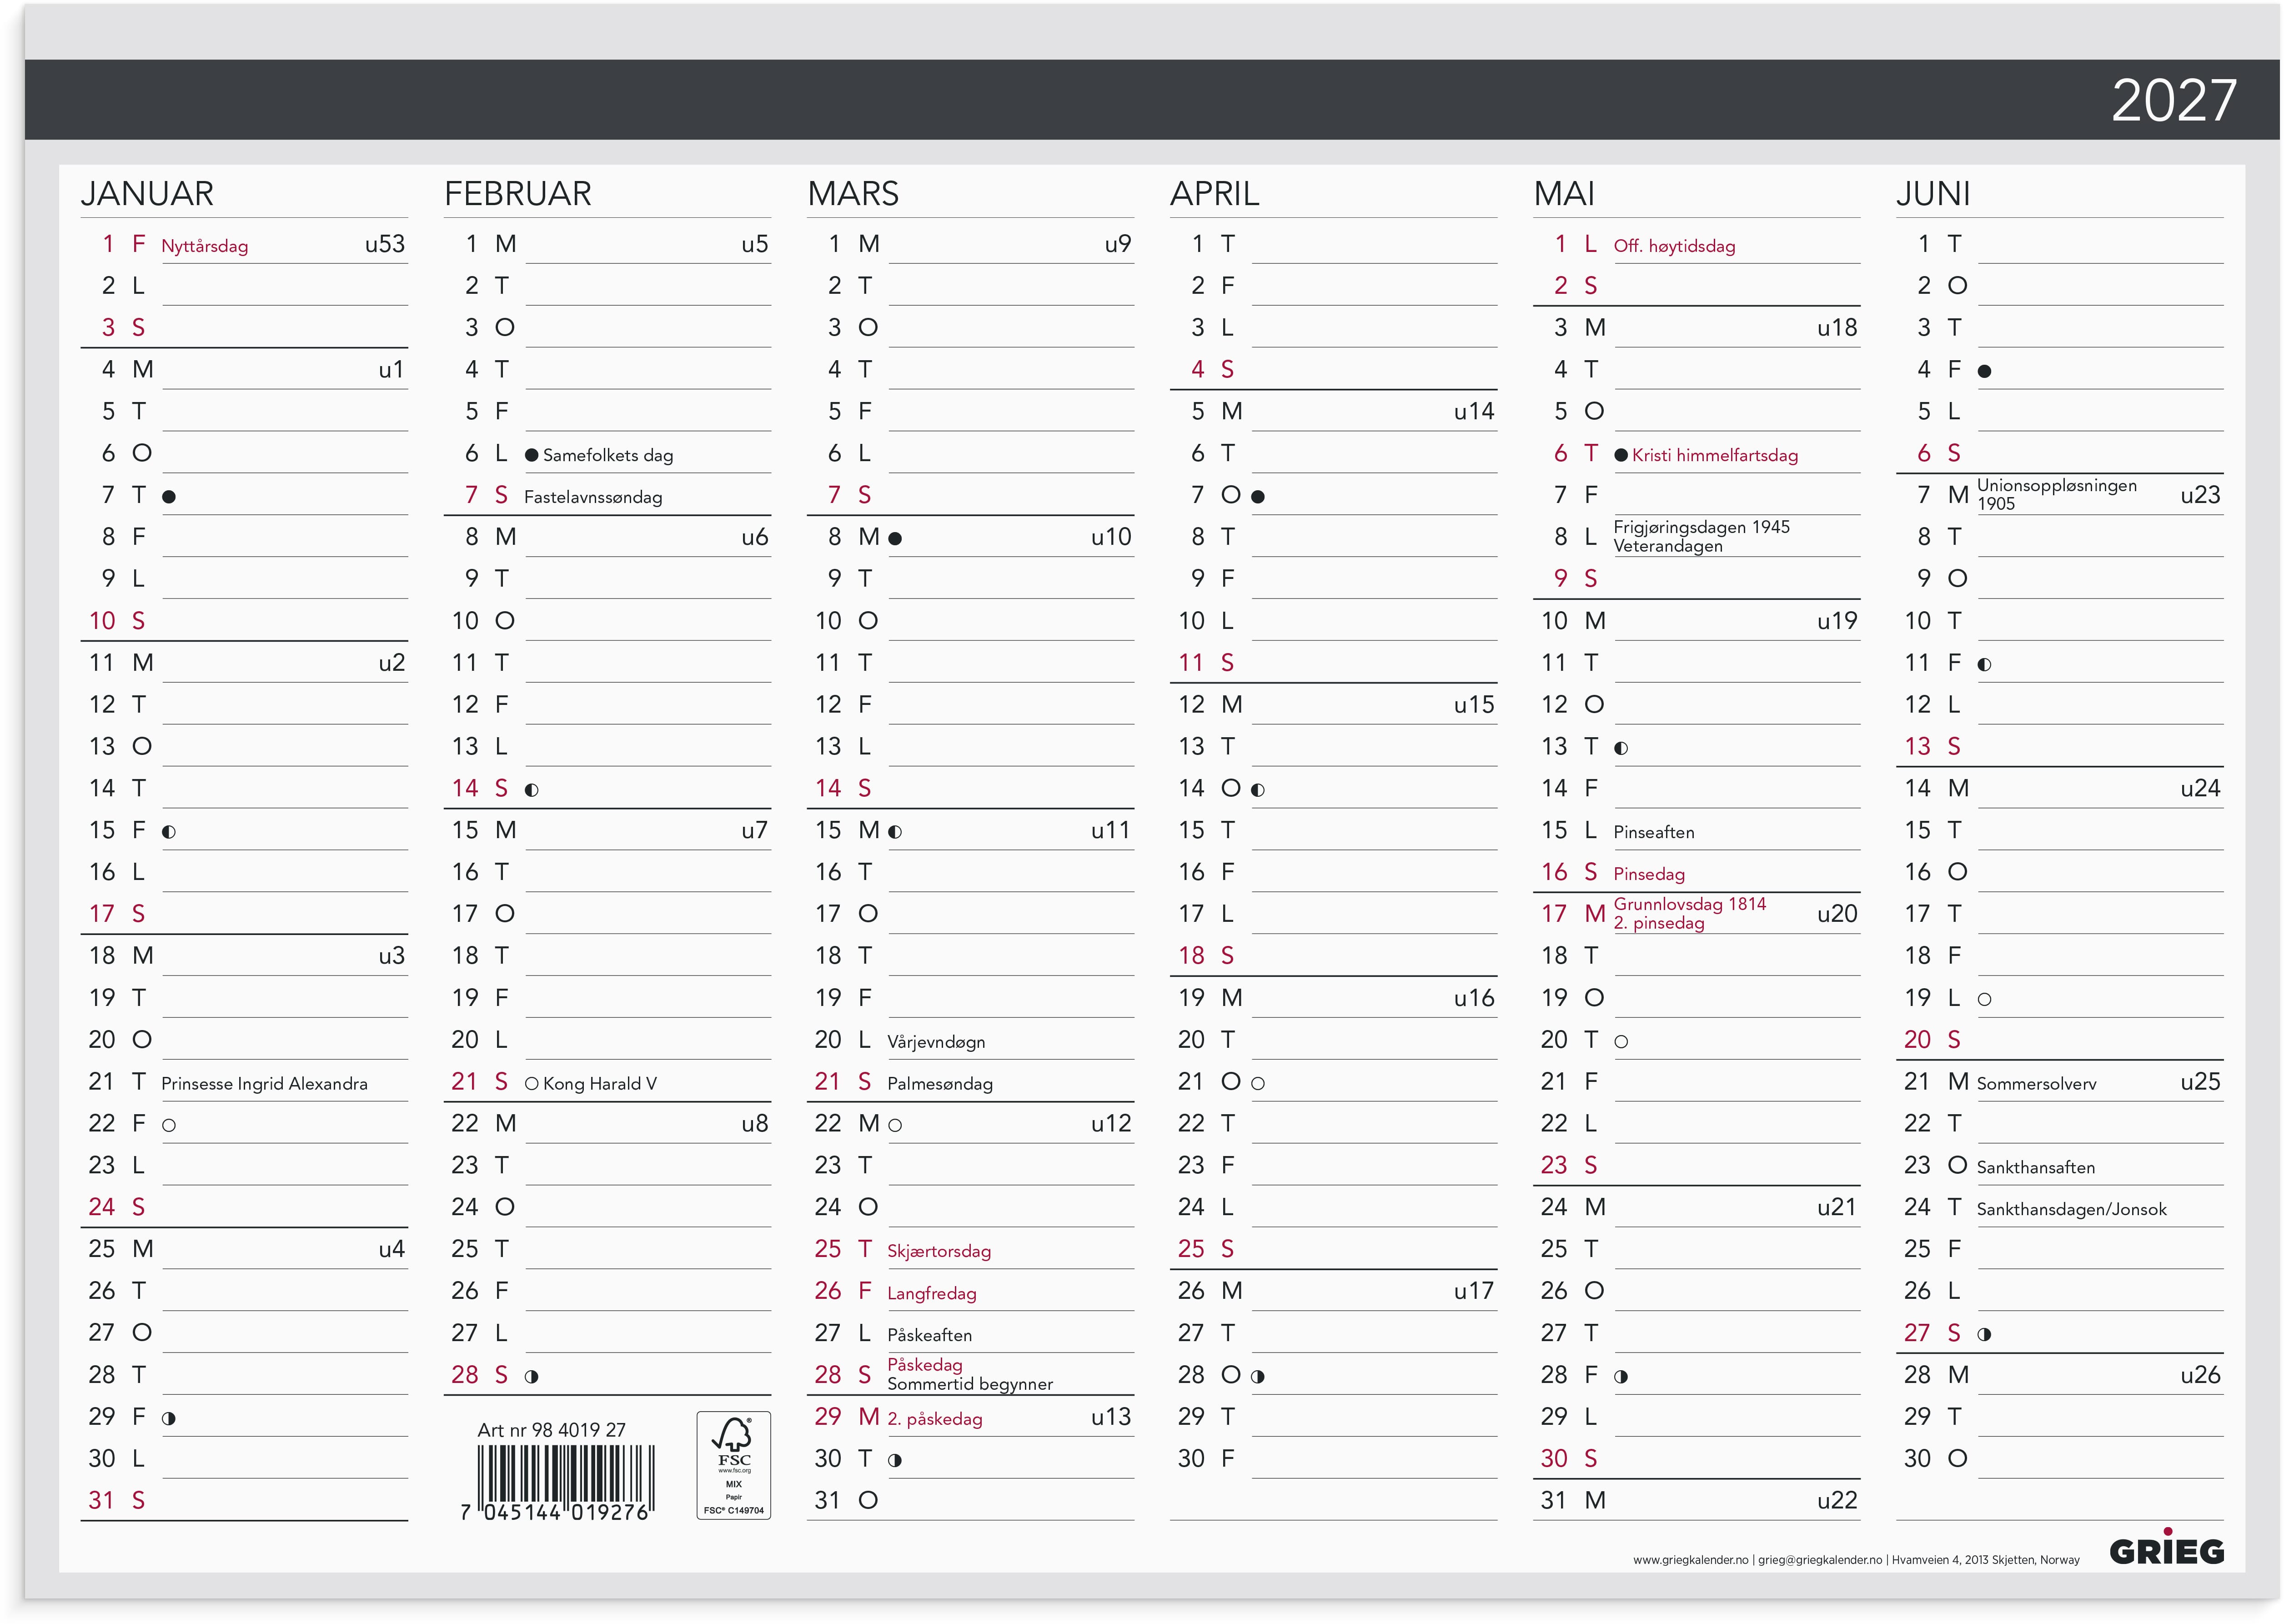Click the moon icon on 28 May
Screen dimensions: 2284x1624
(1621, 1376)
